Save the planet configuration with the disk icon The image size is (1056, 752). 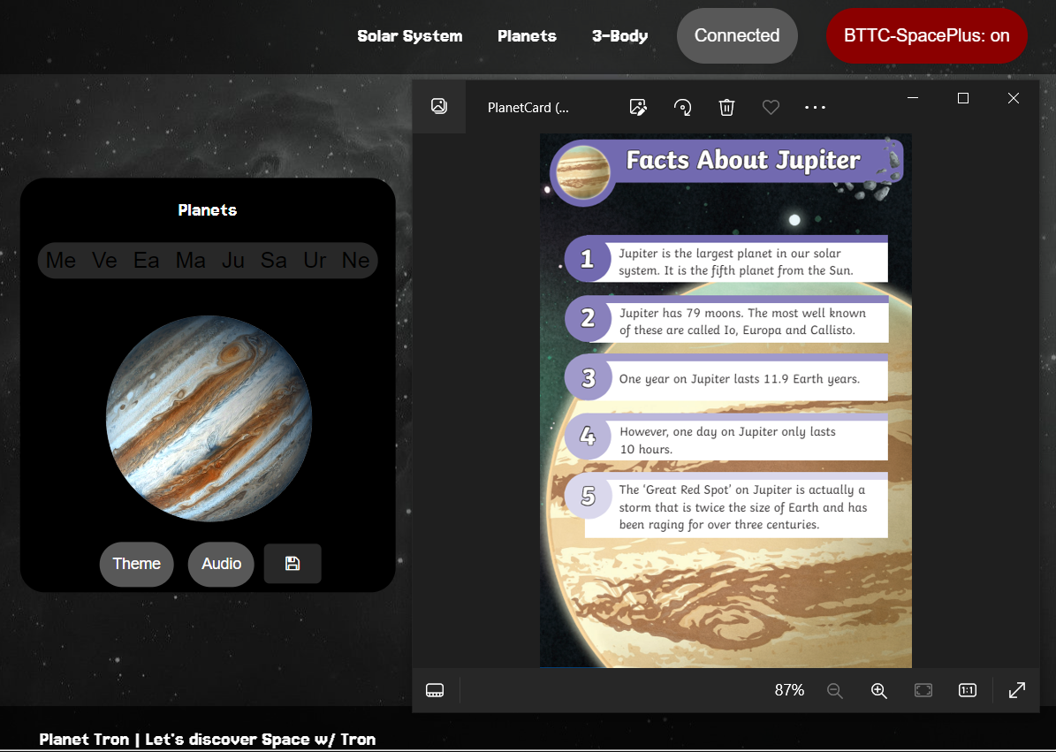coord(292,564)
